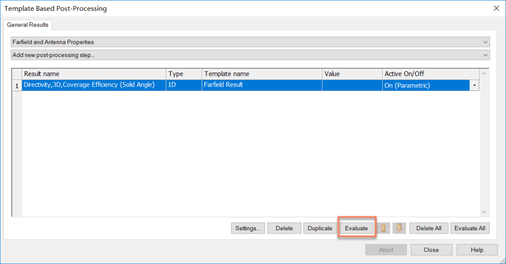506x264 pixels.
Task: Open Help for post-processing
Action: pyautogui.click(x=477, y=250)
